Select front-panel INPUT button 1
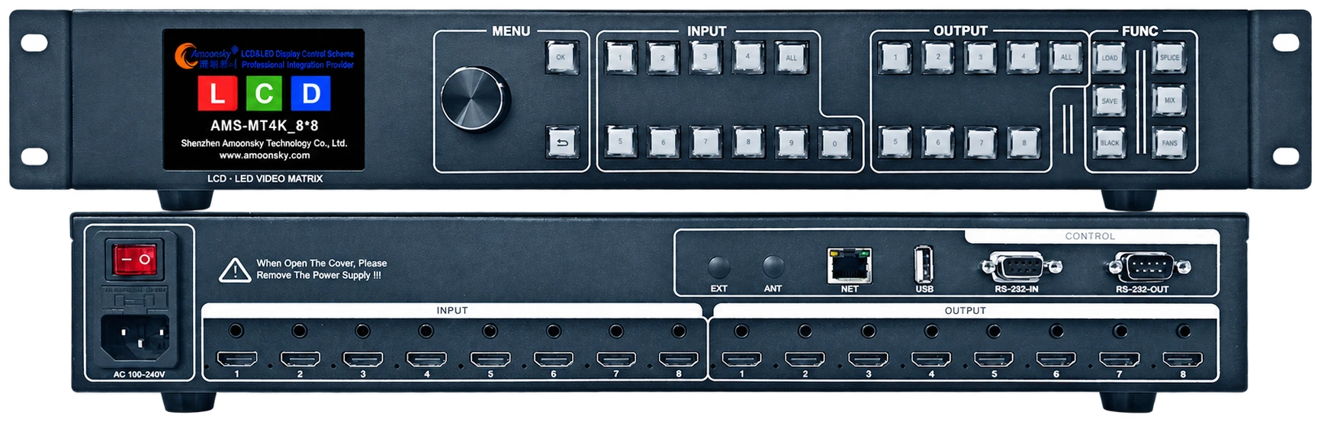The height and width of the screenshot is (422, 1321). 620,58
